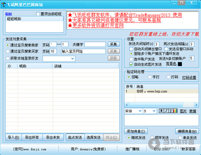Click 发送关闭延时 value field
201x155 pixels.
pos(157,44)
